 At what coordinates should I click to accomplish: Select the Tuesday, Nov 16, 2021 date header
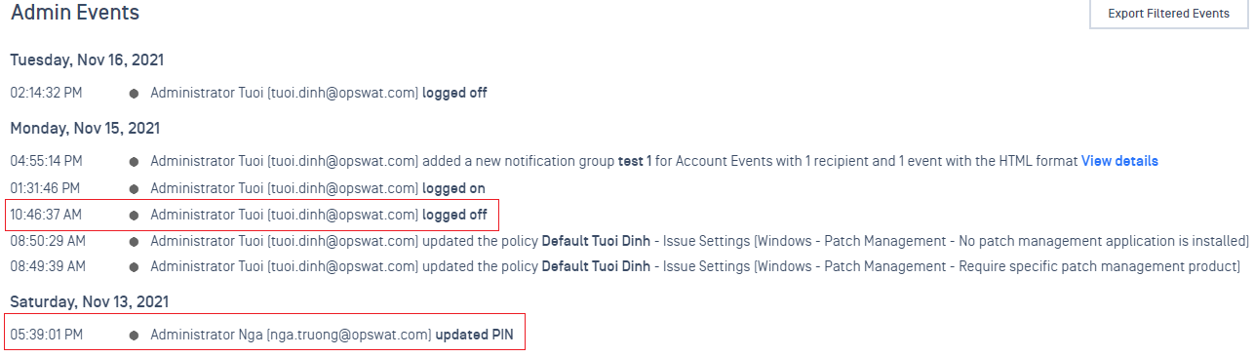coord(87,60)
